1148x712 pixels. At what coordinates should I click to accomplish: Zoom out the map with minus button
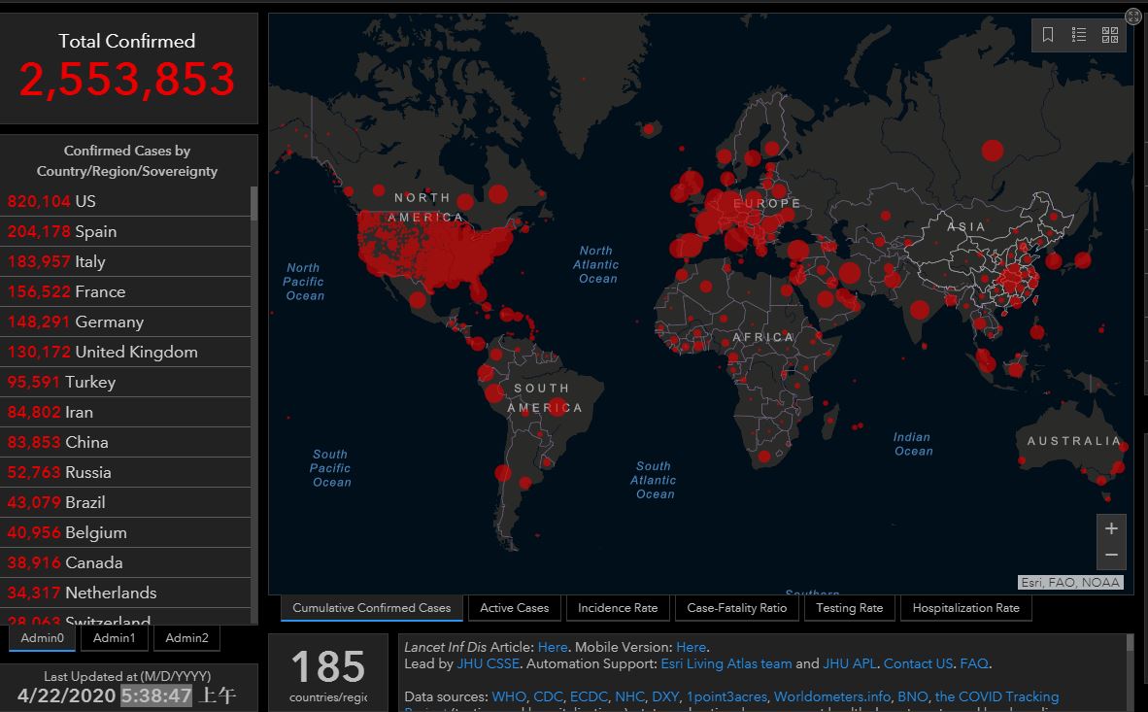(x=1111, y=556)
